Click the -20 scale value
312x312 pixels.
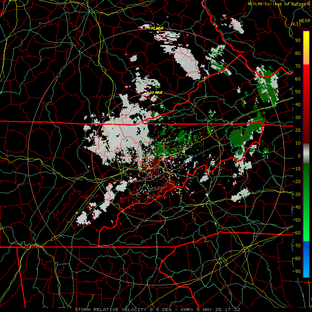point(296,181)
